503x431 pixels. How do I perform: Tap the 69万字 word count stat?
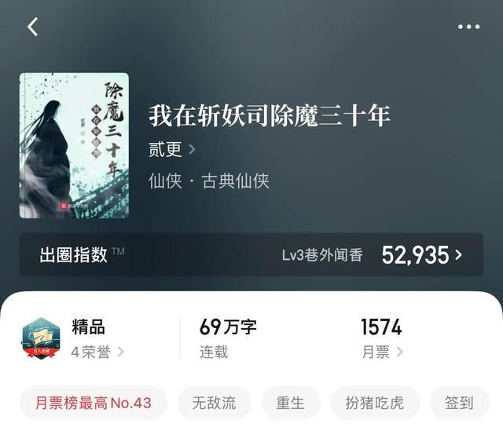tap(228, 327)
